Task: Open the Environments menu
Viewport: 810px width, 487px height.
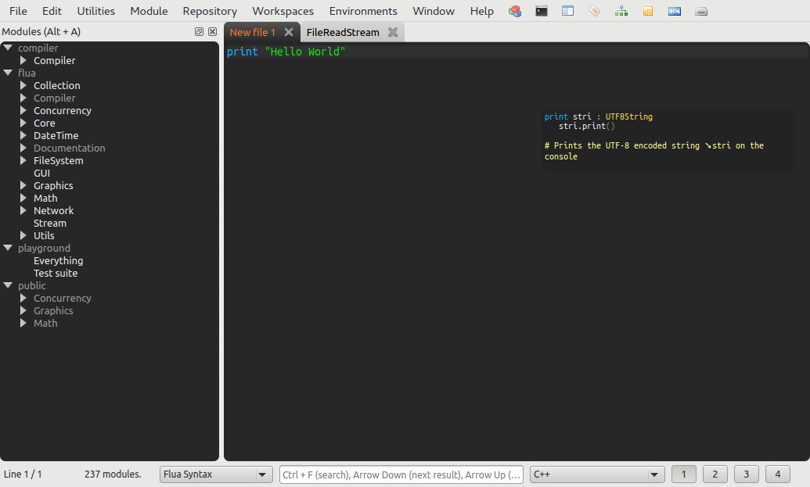Action: pyautogui.click(x=363, y=11)
